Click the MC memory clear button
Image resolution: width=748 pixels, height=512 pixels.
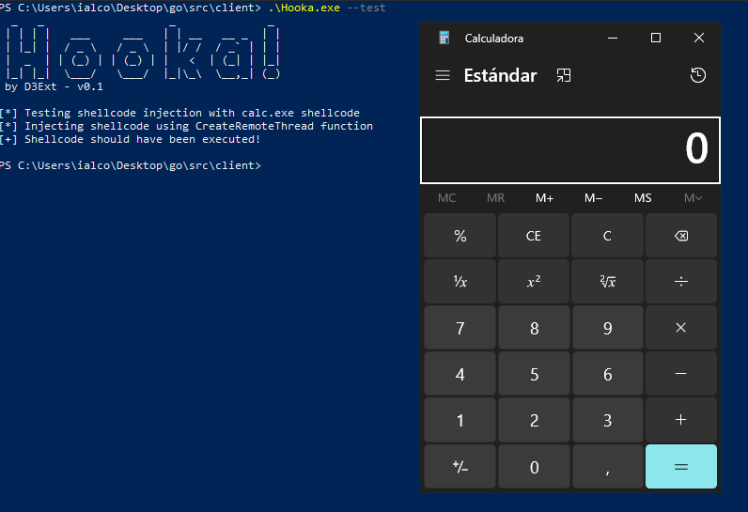447,198
